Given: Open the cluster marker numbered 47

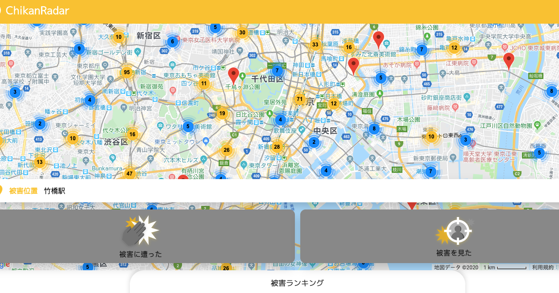Looking at the screenshot, I should pyautogui.click(x=130, y=174).
